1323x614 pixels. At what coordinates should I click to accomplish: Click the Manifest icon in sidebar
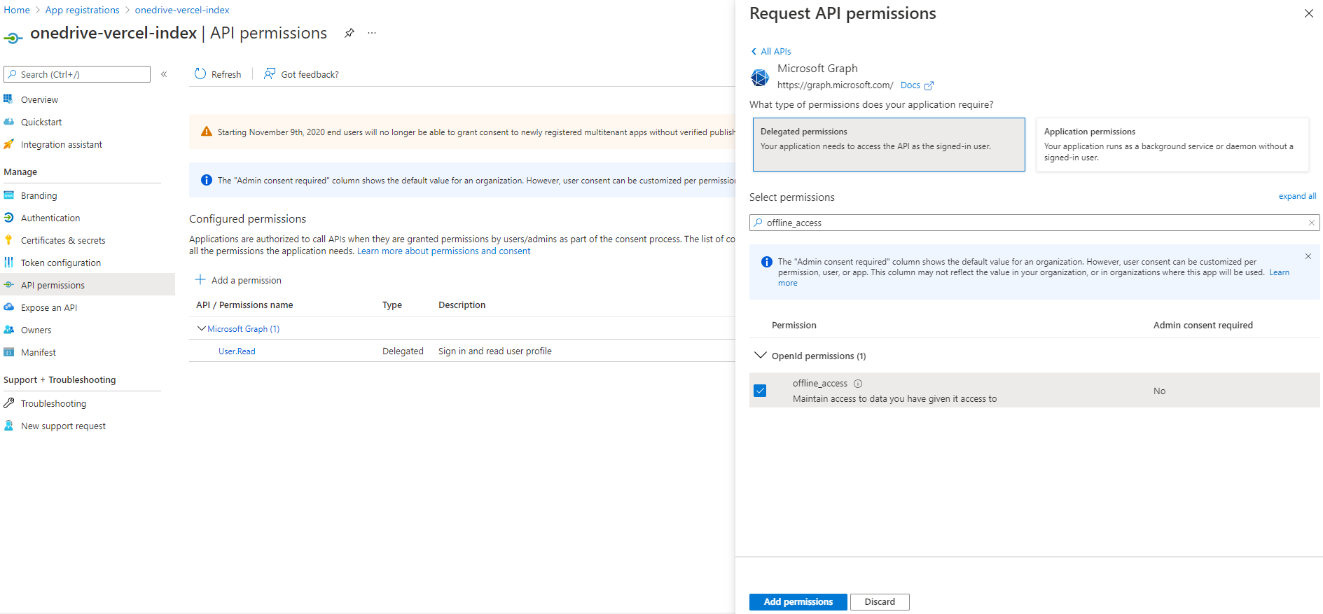[x=8, y=352]
